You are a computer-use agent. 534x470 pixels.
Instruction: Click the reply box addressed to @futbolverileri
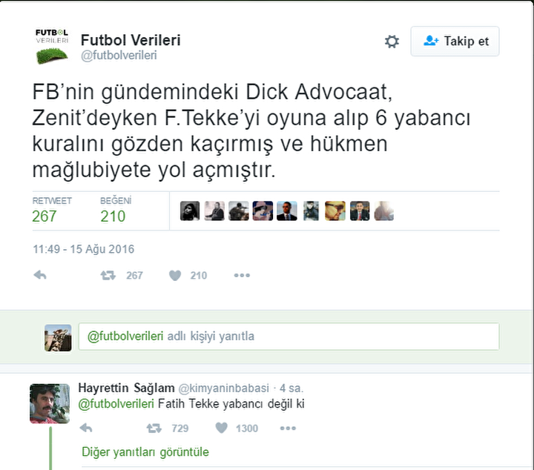[289, 337]
